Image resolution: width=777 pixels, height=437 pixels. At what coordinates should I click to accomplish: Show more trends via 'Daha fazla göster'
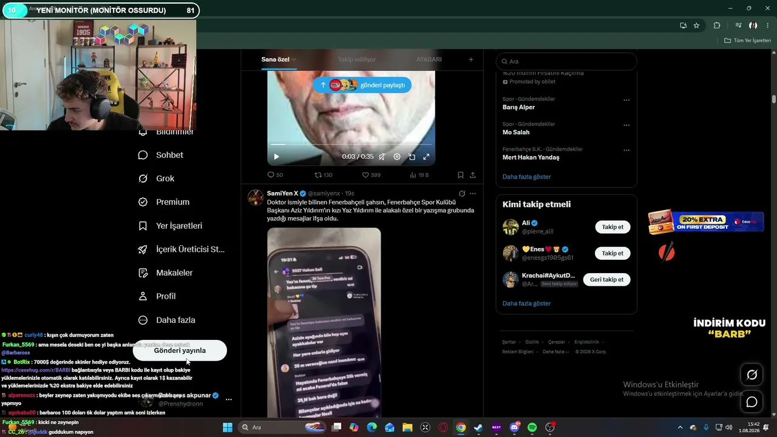click(x=527, y=177)
